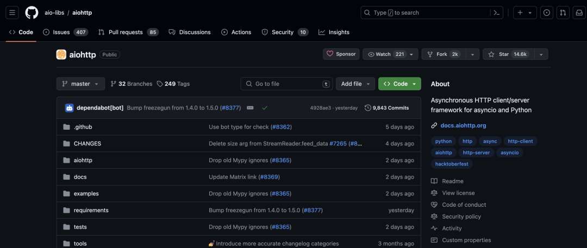The height and width of the screenshot is (248, 587).
Task: Open the 9,843 Commits history
Action: 387,108
